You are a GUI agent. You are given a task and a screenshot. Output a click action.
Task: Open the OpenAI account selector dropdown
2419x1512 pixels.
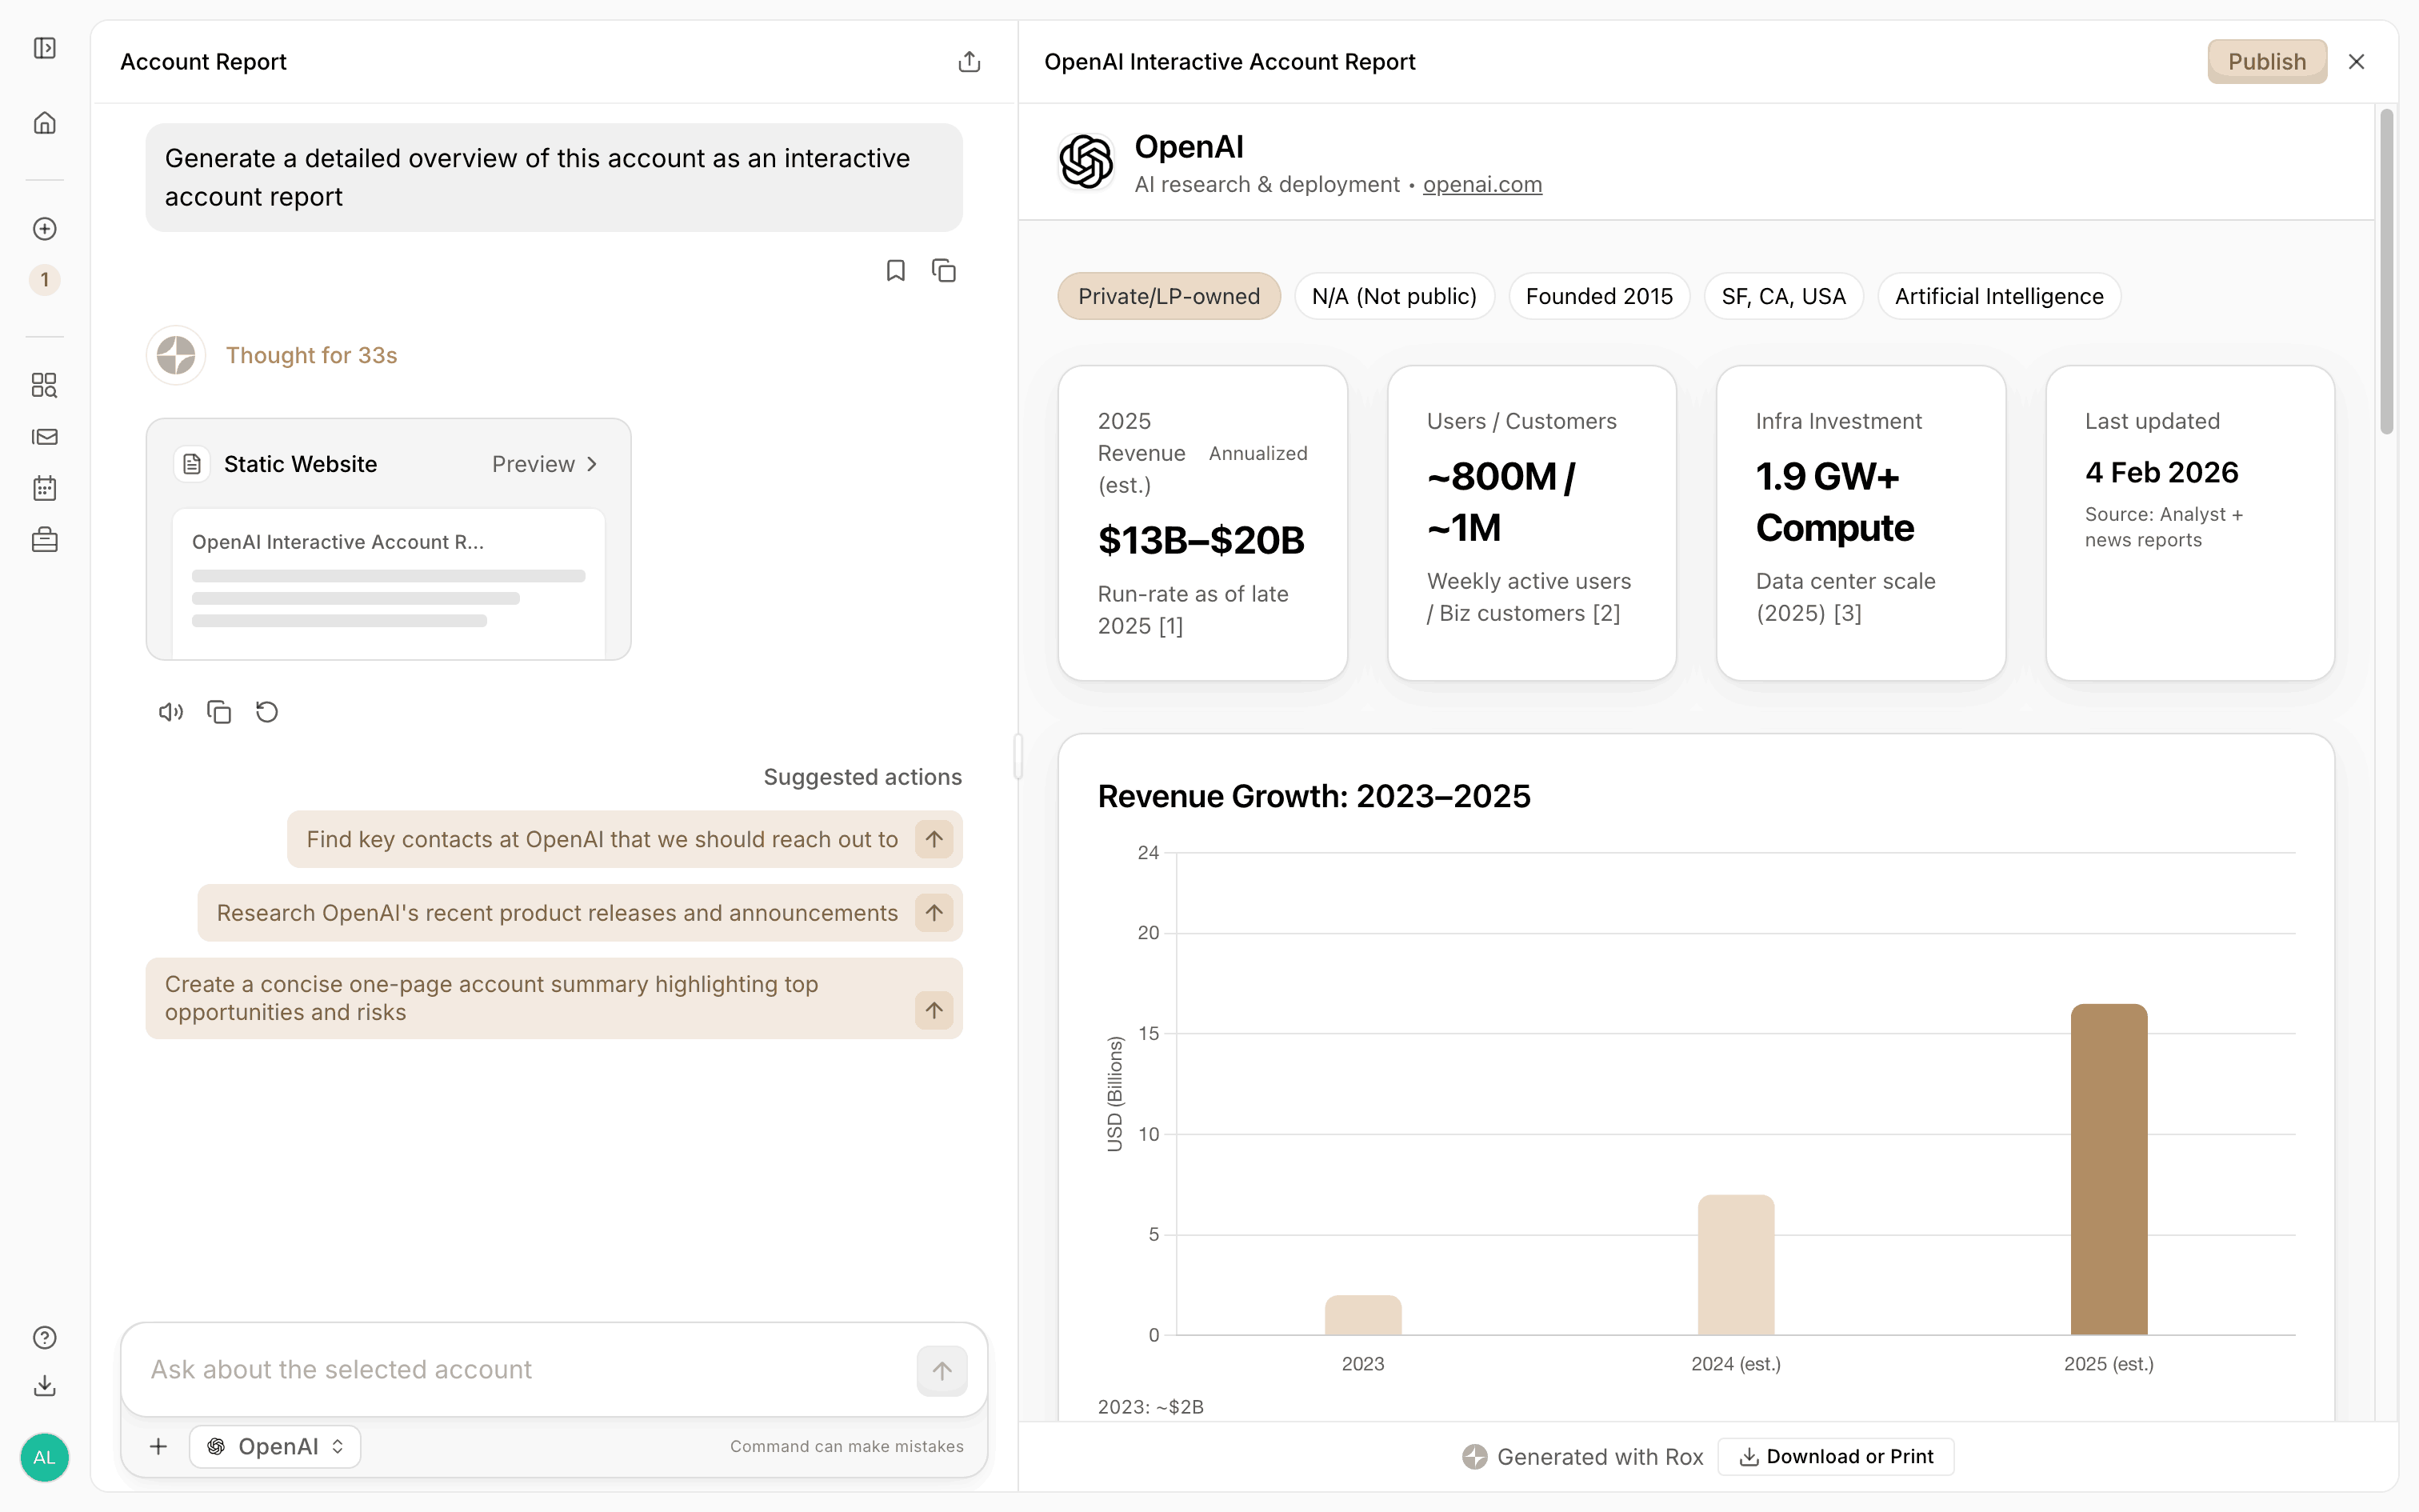276,1446
